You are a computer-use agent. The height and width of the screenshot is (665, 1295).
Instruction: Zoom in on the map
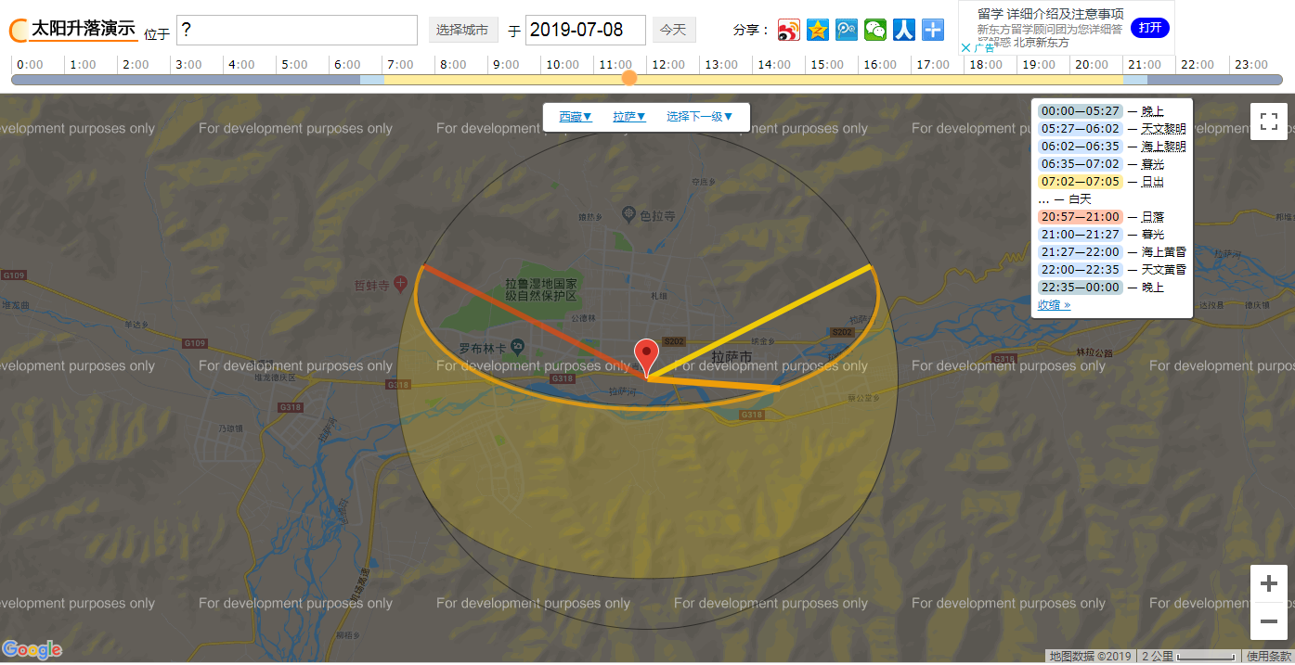(1268, 584)
